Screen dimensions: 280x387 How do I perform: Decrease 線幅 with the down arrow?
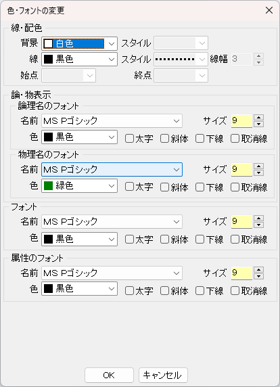point(258,62)
